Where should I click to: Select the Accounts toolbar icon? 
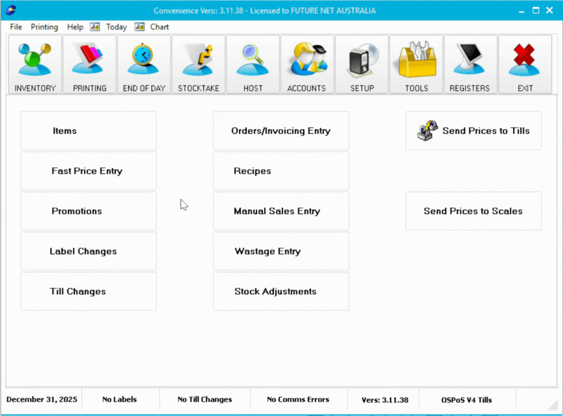(x=307, y=64)
